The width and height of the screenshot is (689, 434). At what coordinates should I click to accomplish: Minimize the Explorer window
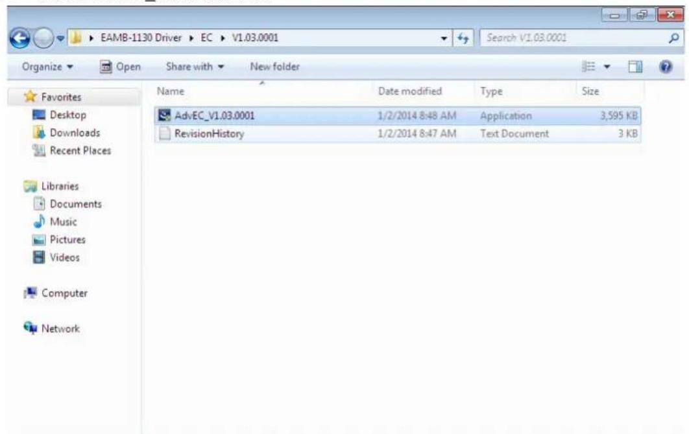[x=614, y=15]
